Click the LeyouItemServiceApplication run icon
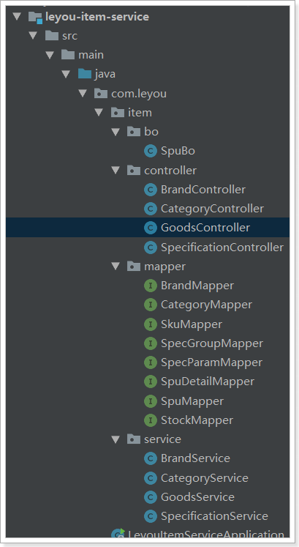 pos(118,534)
